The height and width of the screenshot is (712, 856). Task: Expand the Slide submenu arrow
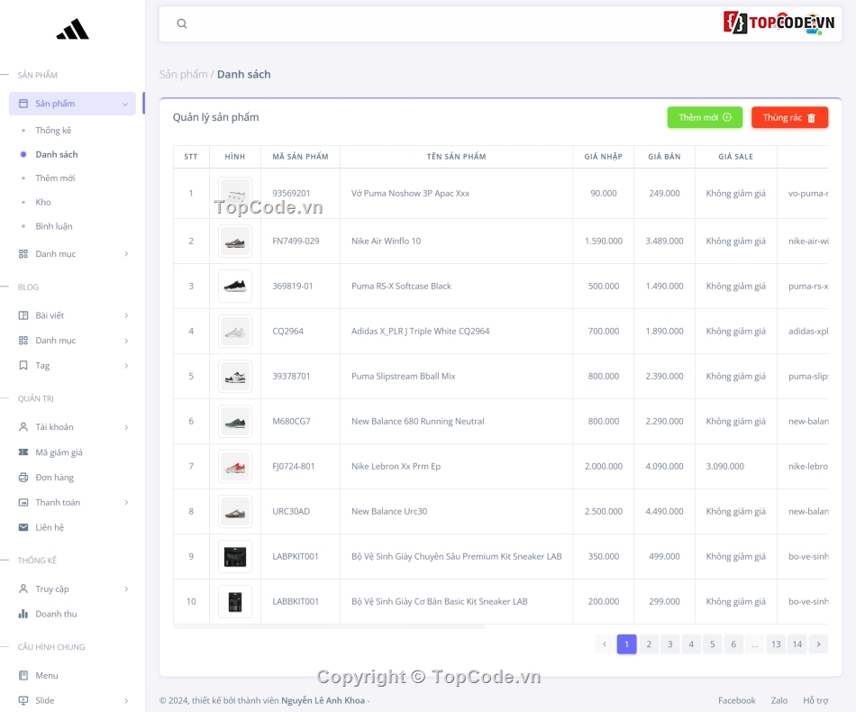click(126, 701)
